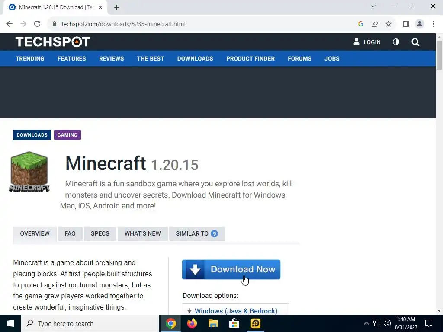443x332 pixels.
Task: Select the SPECS tab
Action: pos(100,234)
